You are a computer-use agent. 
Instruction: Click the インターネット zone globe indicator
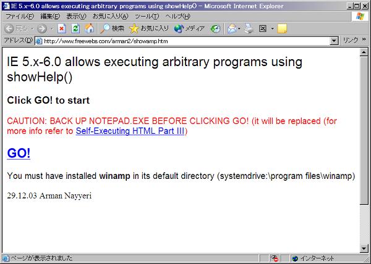[x=313, y=258]
